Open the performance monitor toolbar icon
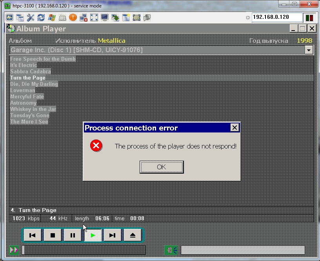This screenshot has width=320, height=261. (x=9, y=18)
